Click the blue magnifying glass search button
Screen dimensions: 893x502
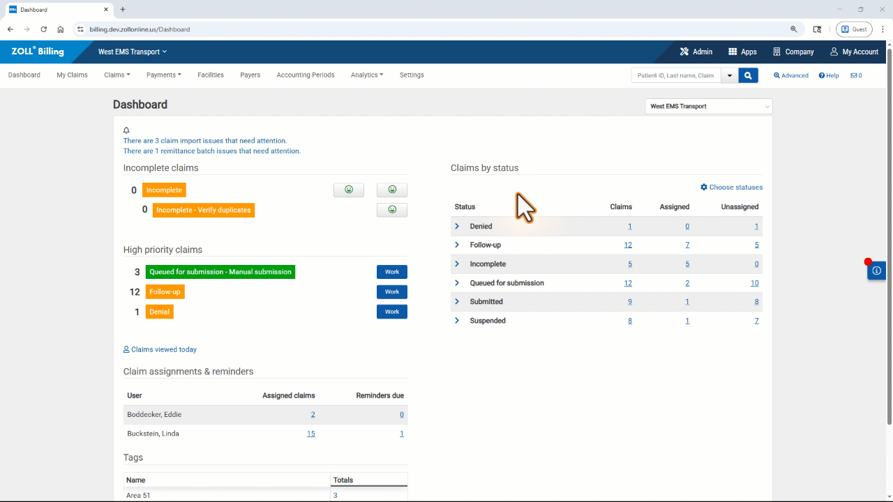click(748, 75)
